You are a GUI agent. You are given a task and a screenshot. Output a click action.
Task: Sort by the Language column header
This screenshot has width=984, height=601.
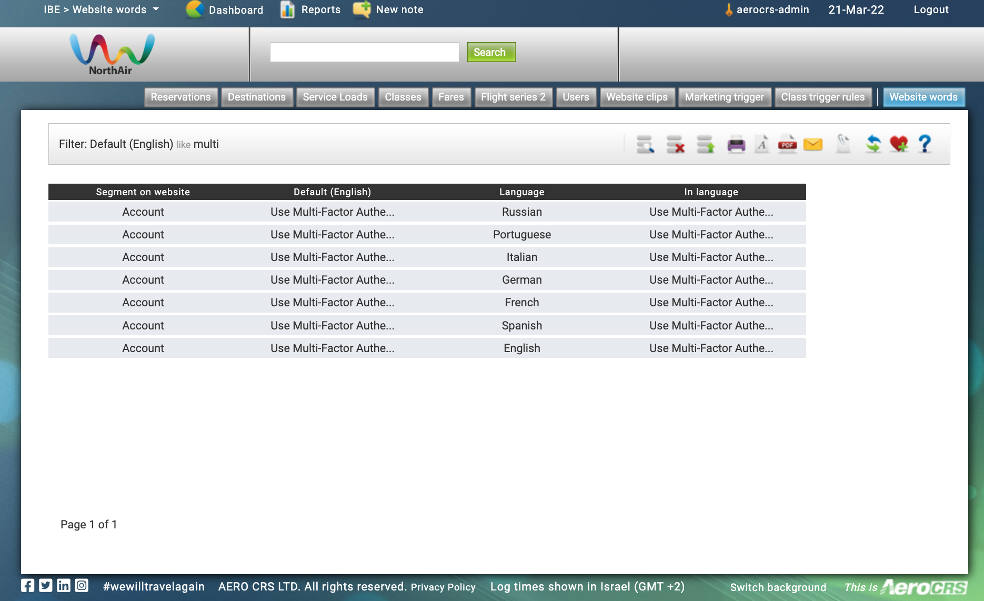point(522,192)
